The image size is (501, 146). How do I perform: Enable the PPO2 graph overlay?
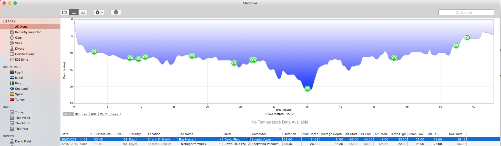click(104, 114)
